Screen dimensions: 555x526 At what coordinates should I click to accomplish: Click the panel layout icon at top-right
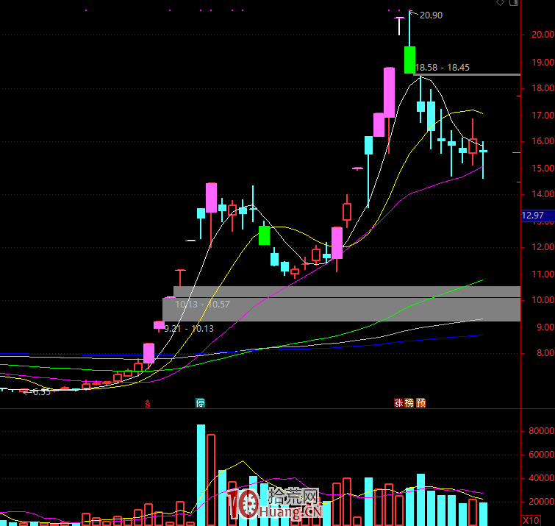click(514, 2)
